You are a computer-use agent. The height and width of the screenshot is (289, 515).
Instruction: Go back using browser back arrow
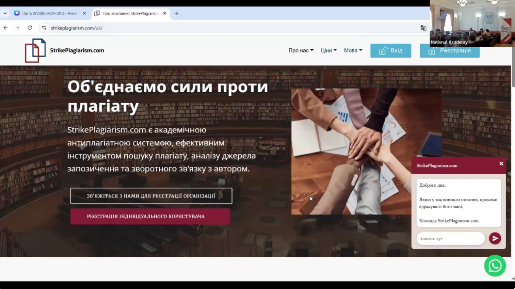tap(6, 28)
